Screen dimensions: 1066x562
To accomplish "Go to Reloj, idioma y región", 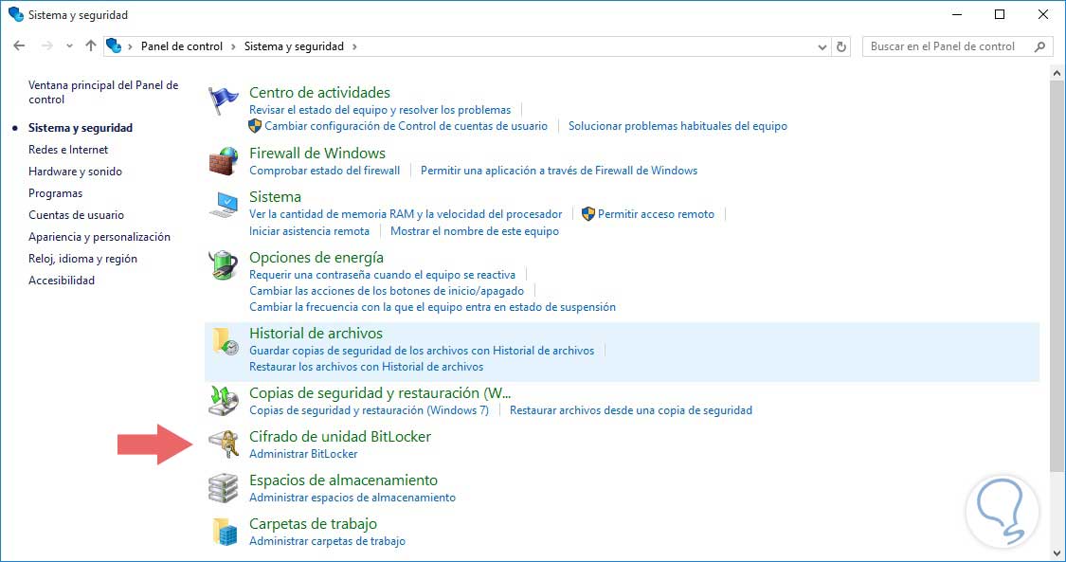I will (82, 258).
